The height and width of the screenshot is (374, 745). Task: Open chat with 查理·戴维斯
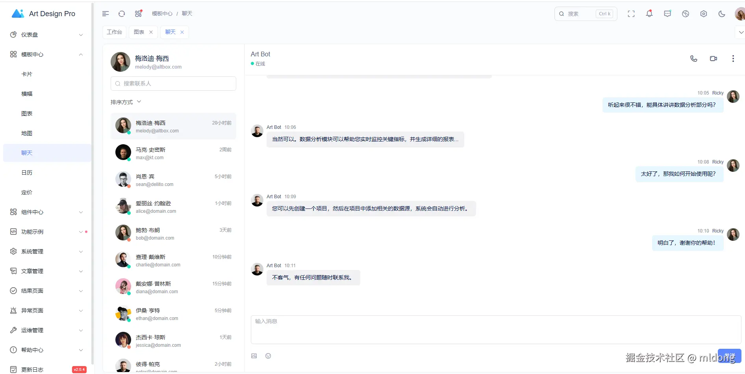pyautogui.click(x=173, y=260)
